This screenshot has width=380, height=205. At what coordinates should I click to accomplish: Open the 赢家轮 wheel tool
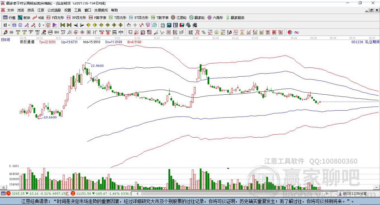click(197, 18)
